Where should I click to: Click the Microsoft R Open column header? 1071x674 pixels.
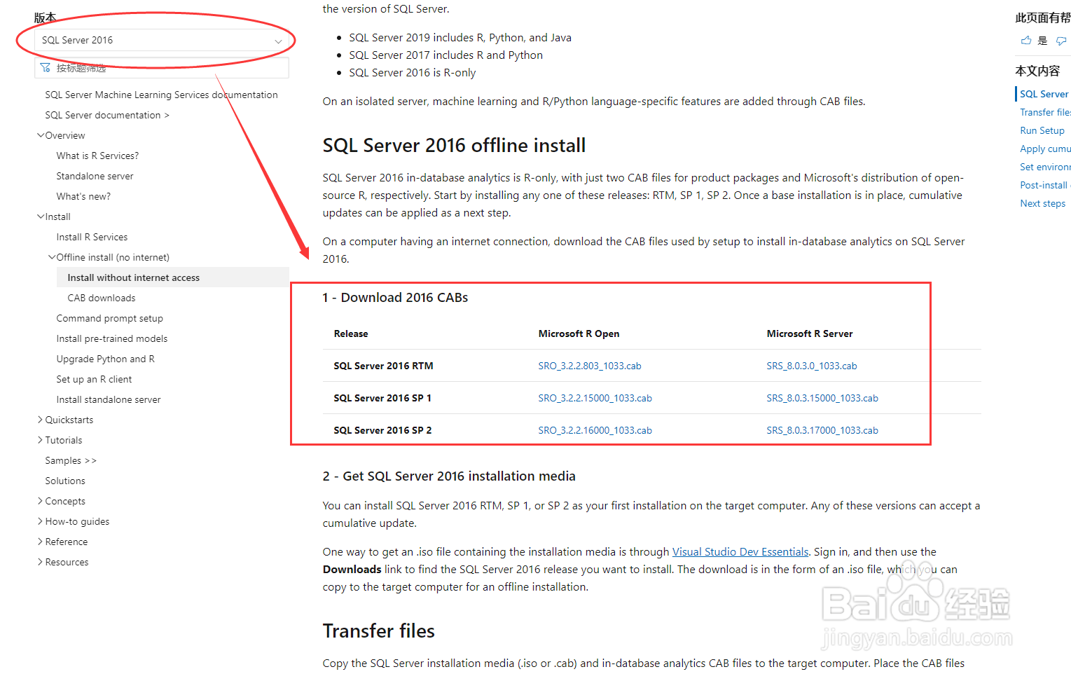pos(579,333)
